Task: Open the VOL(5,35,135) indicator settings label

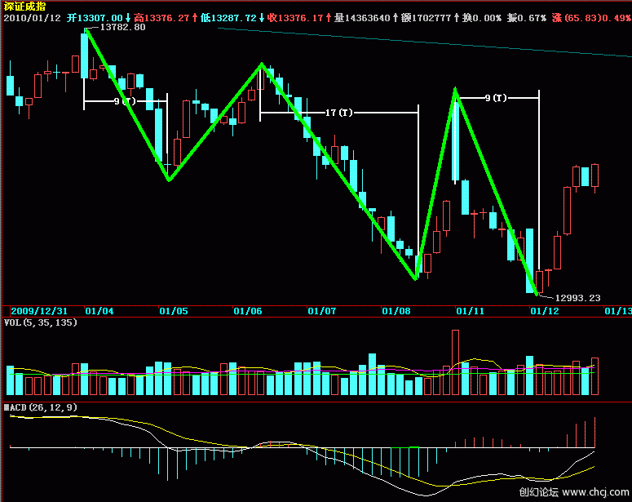Action: (40, 322)
